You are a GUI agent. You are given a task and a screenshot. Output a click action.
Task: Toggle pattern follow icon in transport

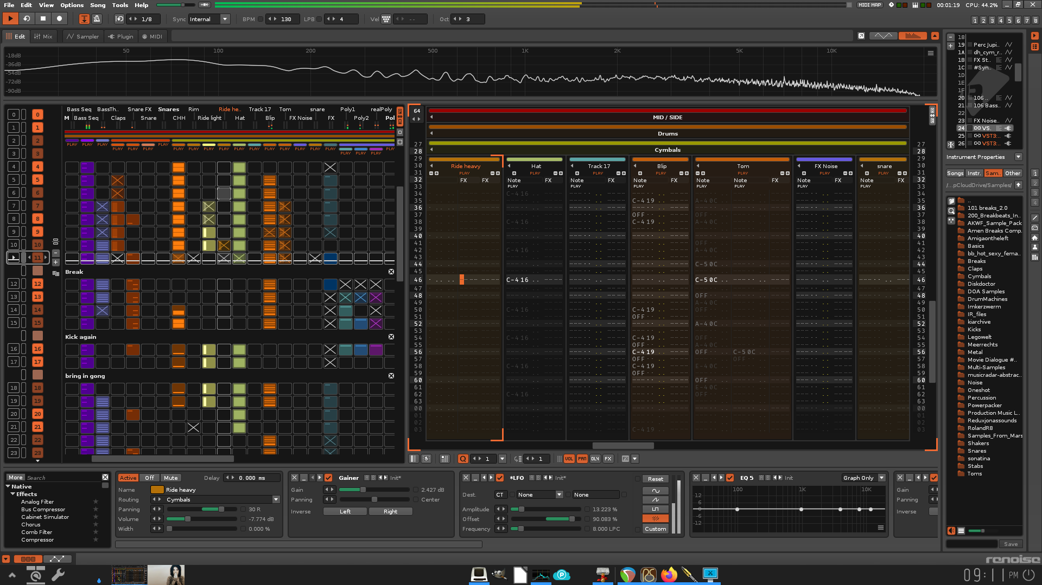point(85,19)
